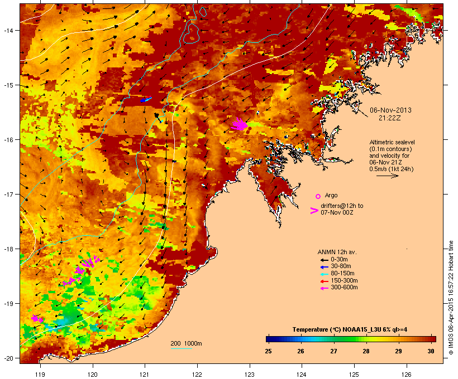
Task: Click the 30-80m depth label
Action: tap(341, 266)
